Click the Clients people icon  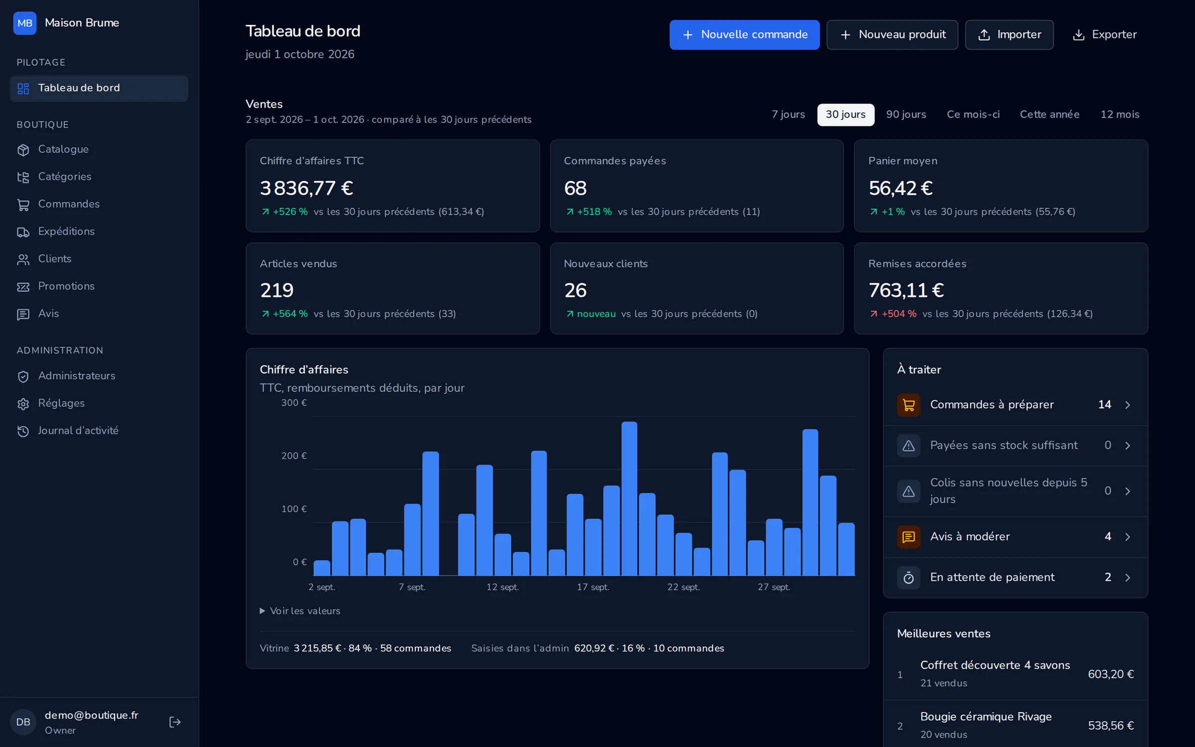click(23, 259)
